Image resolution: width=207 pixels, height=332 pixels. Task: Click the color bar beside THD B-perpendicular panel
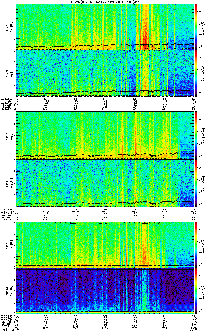pyautogui.click(x=196, y=136)
